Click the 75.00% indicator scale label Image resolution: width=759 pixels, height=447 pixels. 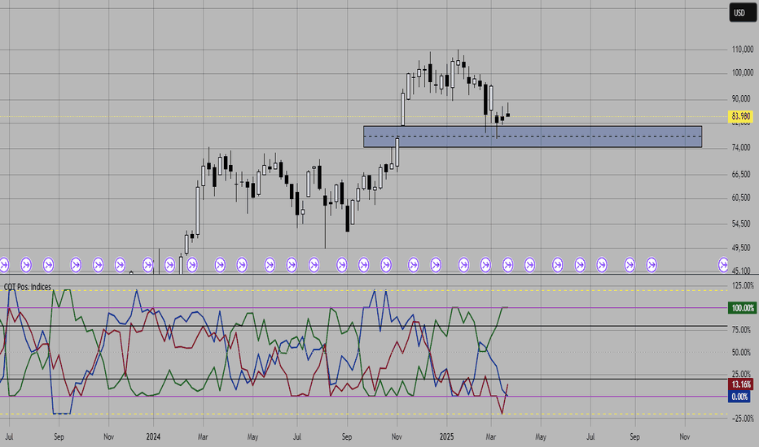tap(742, 330)
